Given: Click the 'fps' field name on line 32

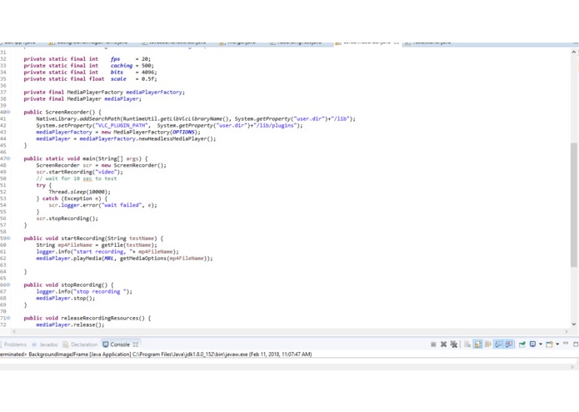Looking at the screenshot, I should coord(115,58).
